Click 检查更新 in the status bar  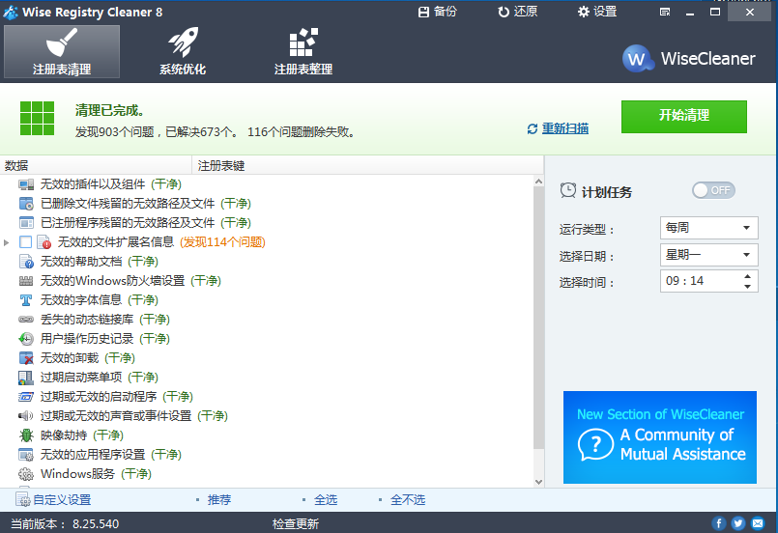click(295, 524)
